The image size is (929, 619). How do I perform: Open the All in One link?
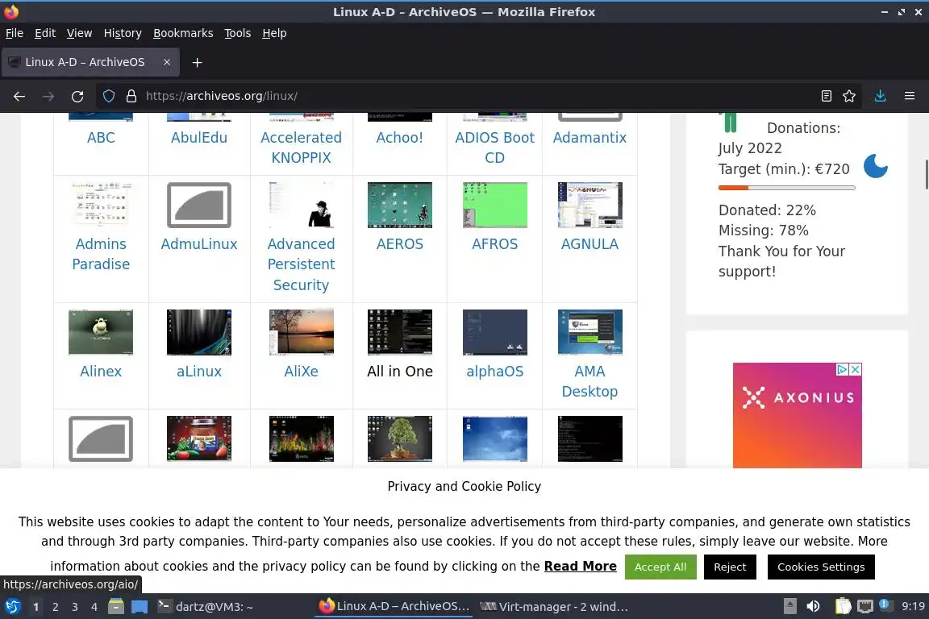coord(399,372)
